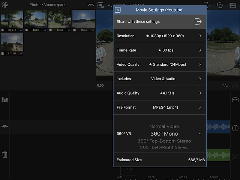Image resolution: width=240 pixels, height=180 pixels.
Task: Click the Standard (24Mbps) quality value
Action: coord(168,64)
